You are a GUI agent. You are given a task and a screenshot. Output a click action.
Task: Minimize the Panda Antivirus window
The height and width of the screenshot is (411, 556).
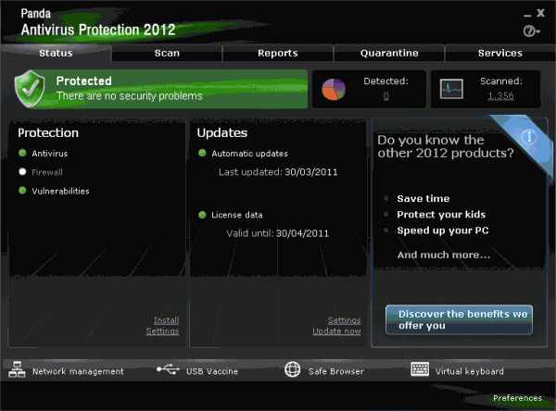(527, 15)
